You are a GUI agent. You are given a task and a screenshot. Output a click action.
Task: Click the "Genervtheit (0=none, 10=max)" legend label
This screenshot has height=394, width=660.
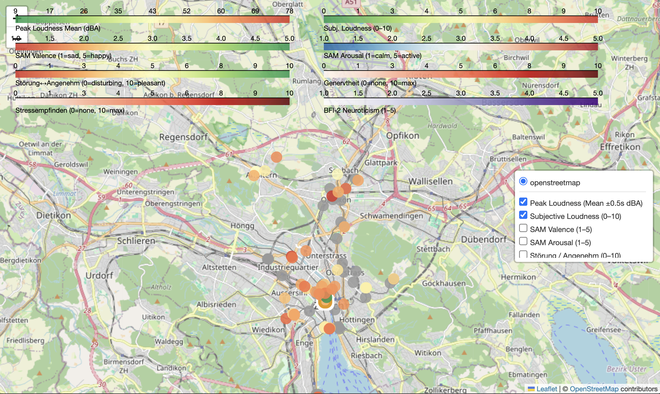click(x=370, y=83)
